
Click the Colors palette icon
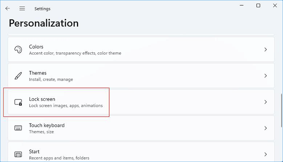click(x=18, y=49)
